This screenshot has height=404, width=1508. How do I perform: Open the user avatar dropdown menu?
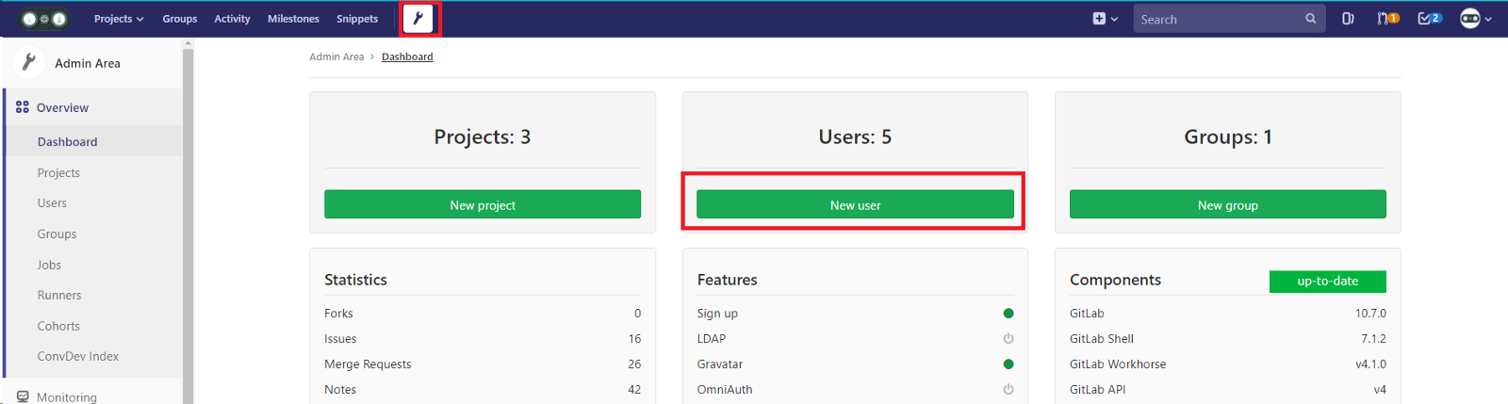point(1475,19)
